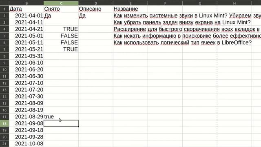Select the TRUE cell next to 2021-04-21
Viewport: 261px width, 147px height.
point(61,29)
